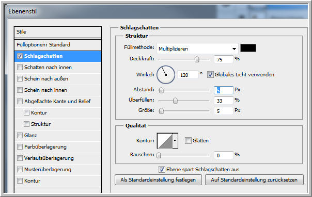This screenshot has width=312, height=197.
Task: Select the Schein nach innen label
Action: click(x=45, y=90)
